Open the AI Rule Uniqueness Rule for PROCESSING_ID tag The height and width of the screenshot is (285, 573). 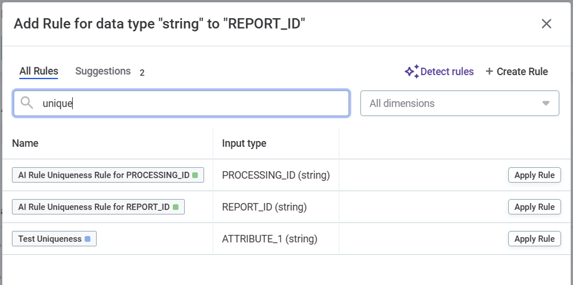(103, 175)
